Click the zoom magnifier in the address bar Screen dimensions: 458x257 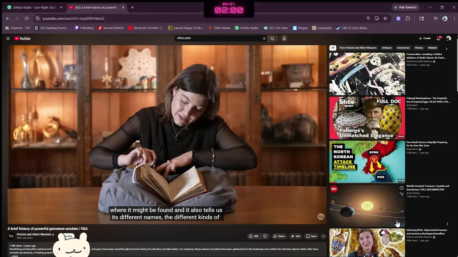(368, 19)
